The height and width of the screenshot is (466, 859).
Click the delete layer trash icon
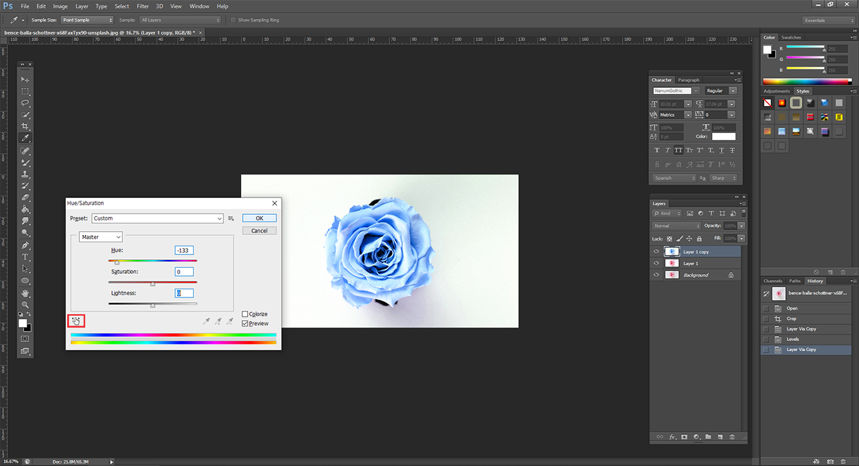(732, 436)
